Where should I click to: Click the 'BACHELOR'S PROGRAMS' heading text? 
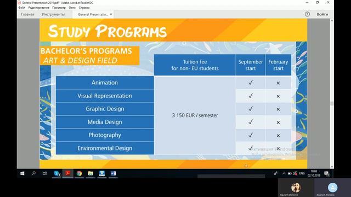coord(86,51)
